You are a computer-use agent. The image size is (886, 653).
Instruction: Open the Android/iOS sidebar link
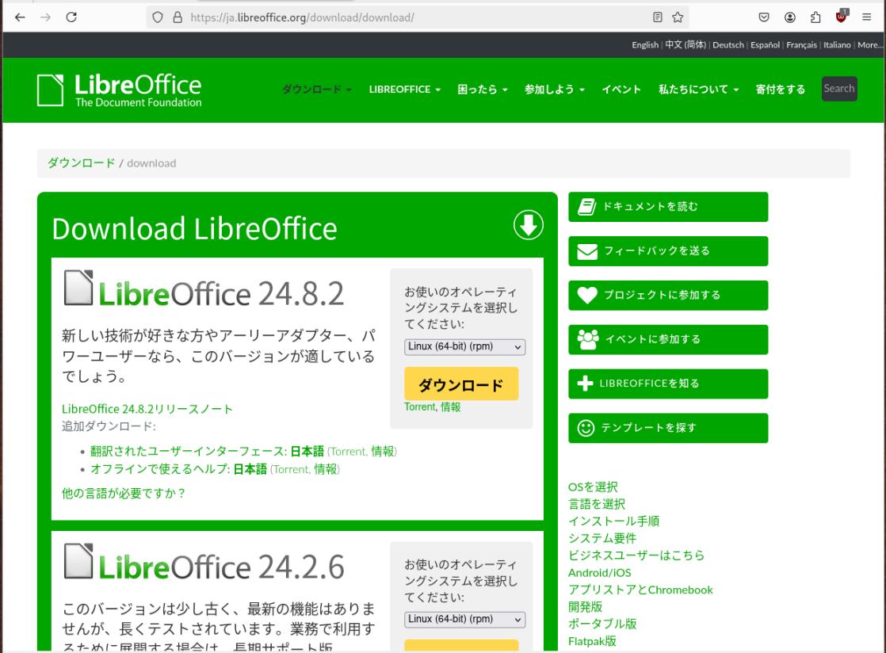click(x=600, y=573)
